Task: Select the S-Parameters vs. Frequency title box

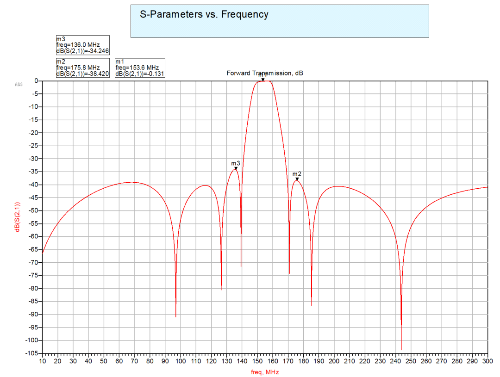Action: [280, 21]
